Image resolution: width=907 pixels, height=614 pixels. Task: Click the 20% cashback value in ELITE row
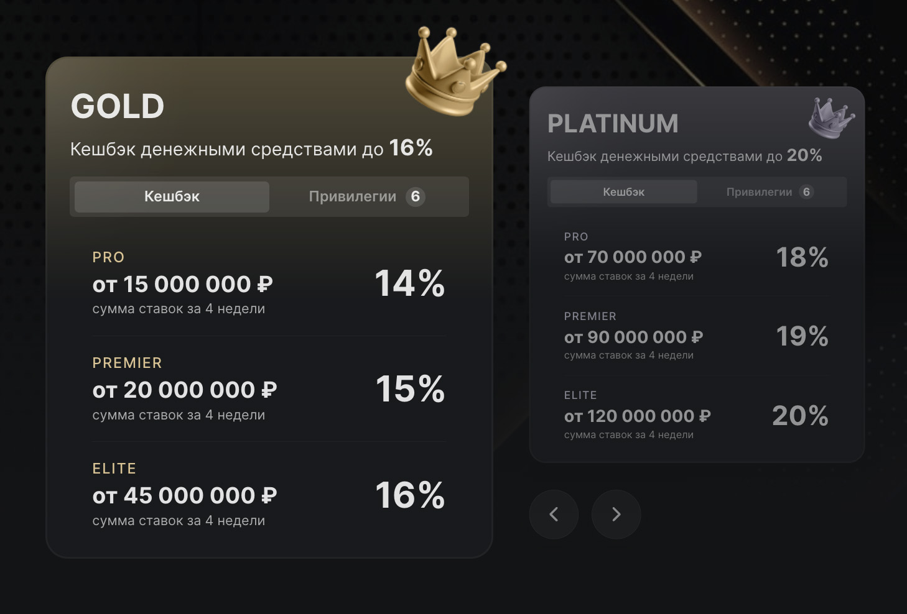click(x=800, y=416)
